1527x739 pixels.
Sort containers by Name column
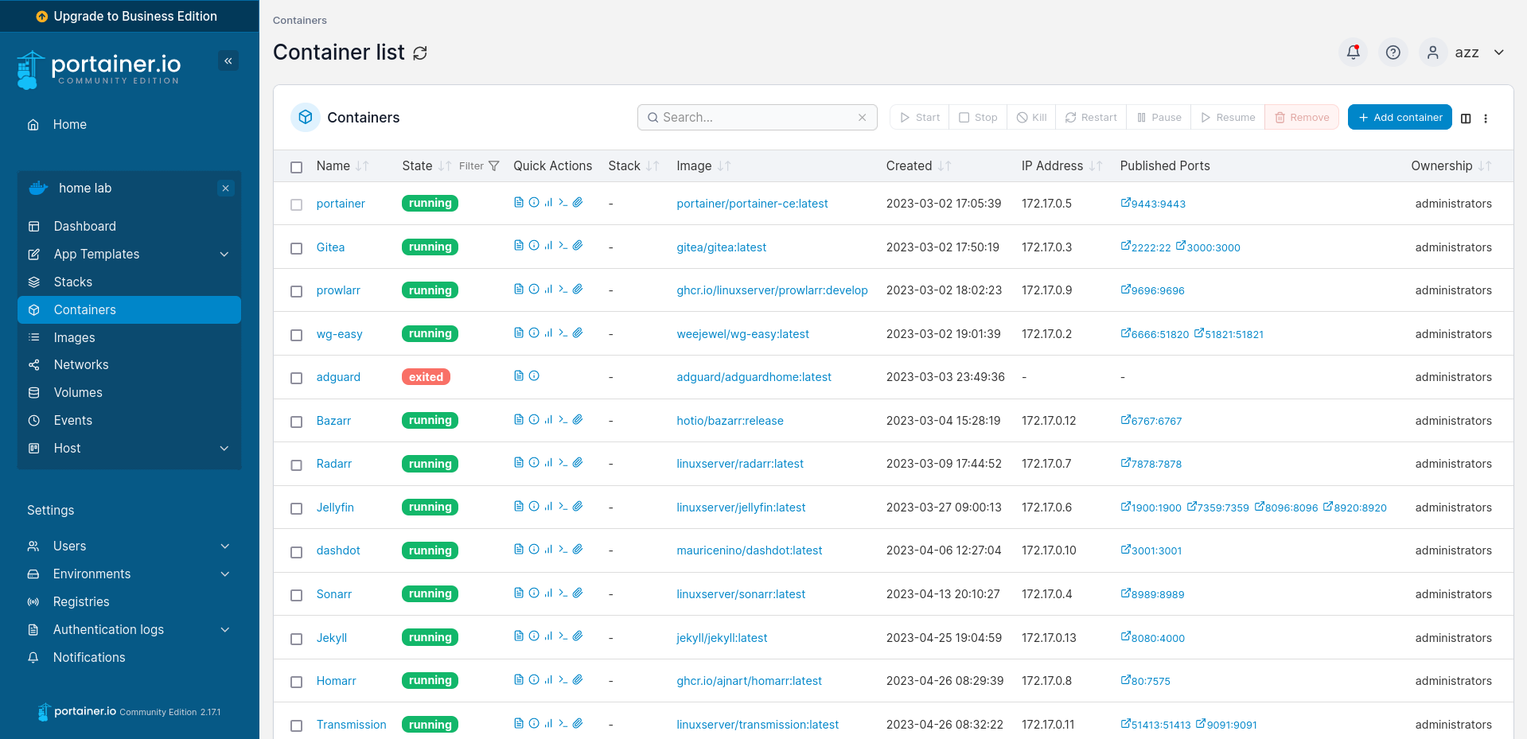(342, 165)
